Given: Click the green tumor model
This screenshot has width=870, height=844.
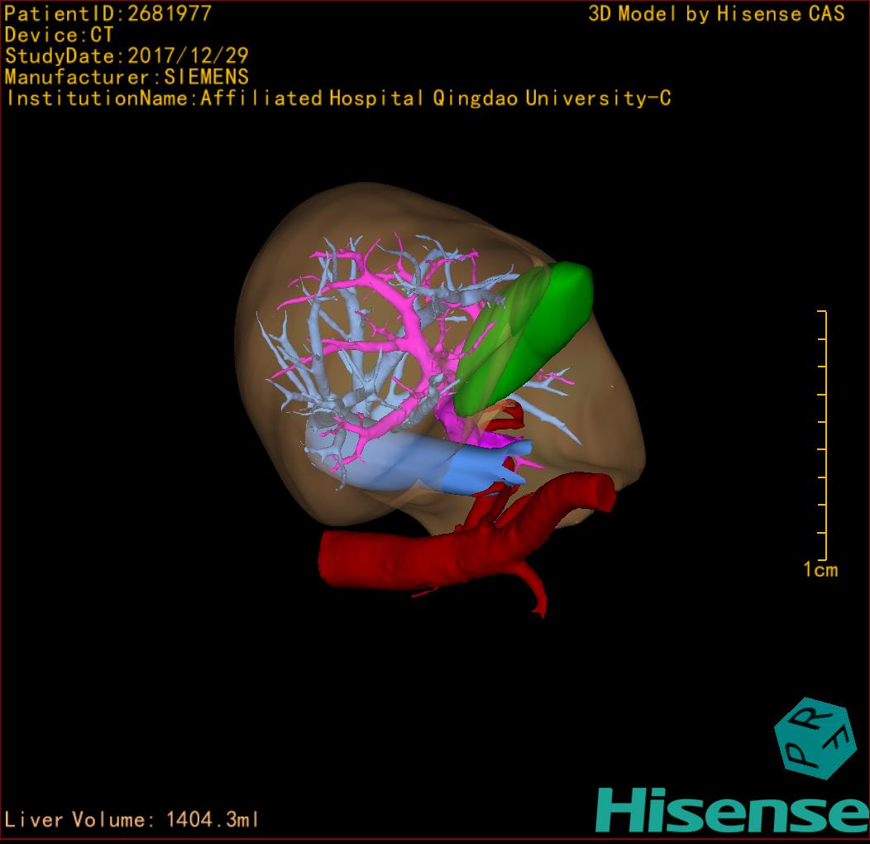Looking at the screenshot, I should tap(523, 337).
